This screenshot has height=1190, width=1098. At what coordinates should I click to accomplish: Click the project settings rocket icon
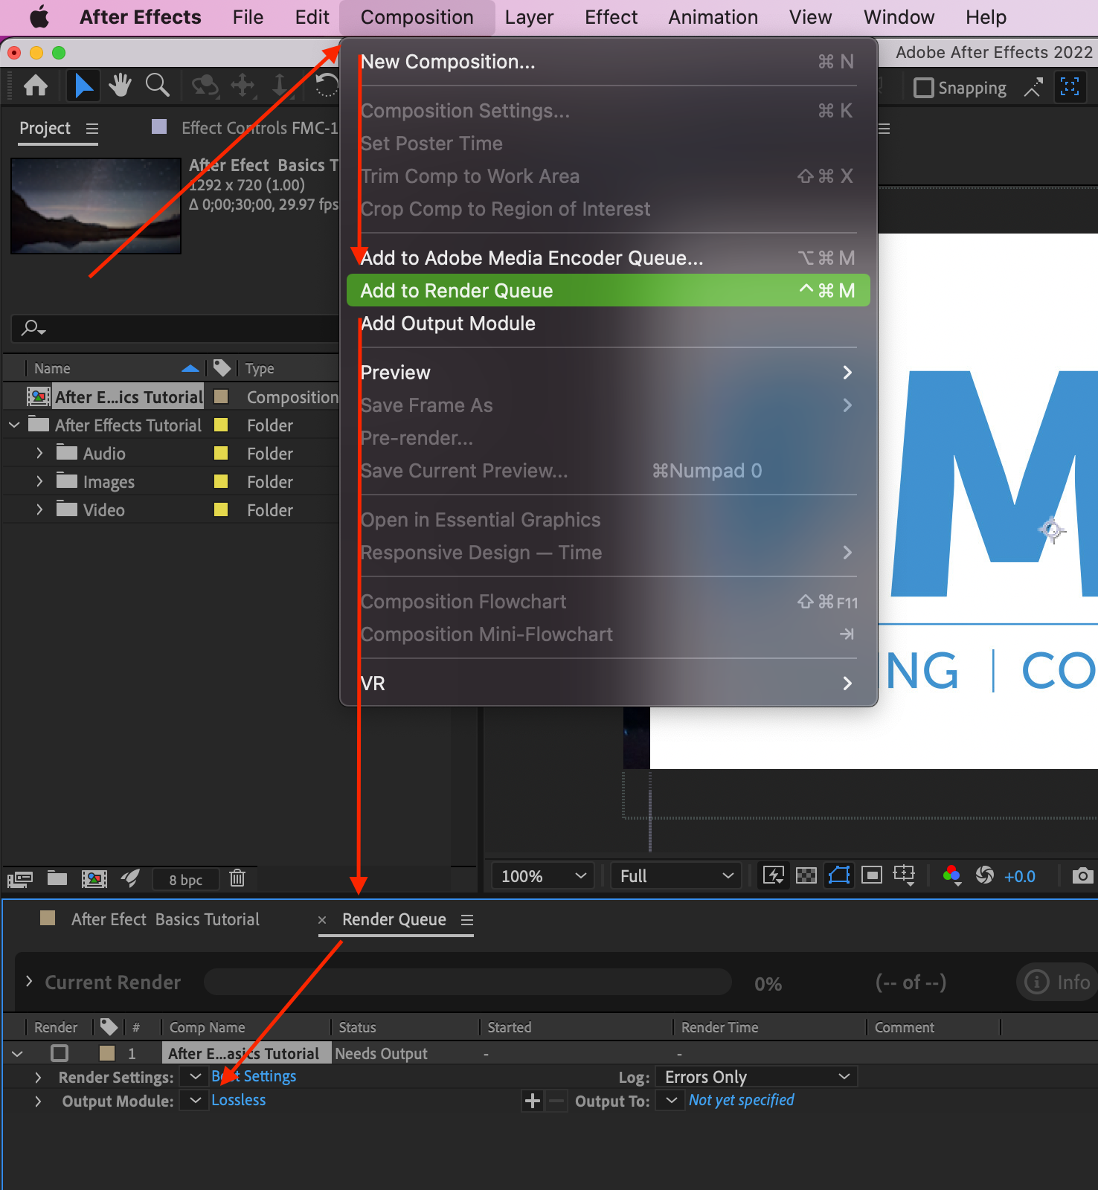coord(130,878)
